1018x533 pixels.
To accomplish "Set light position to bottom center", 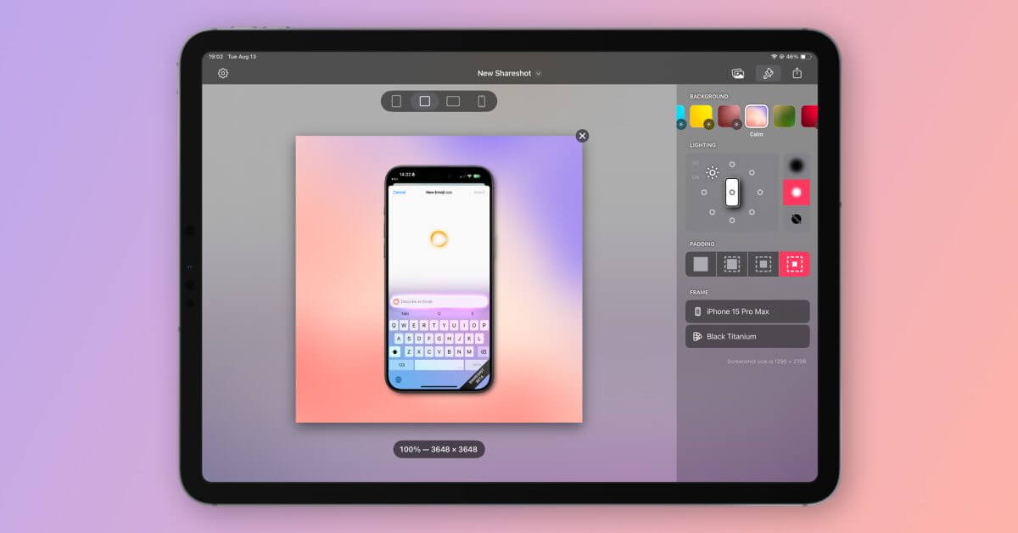I will (x=732, y=221).
